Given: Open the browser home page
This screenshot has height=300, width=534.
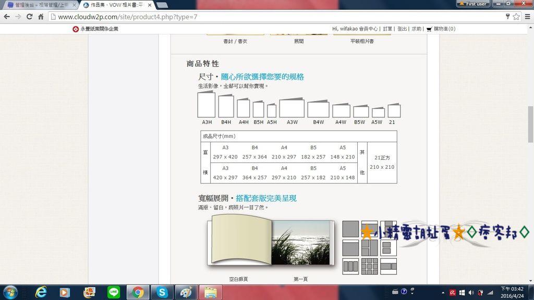Looking at the screenshot, I should point(41,17).
